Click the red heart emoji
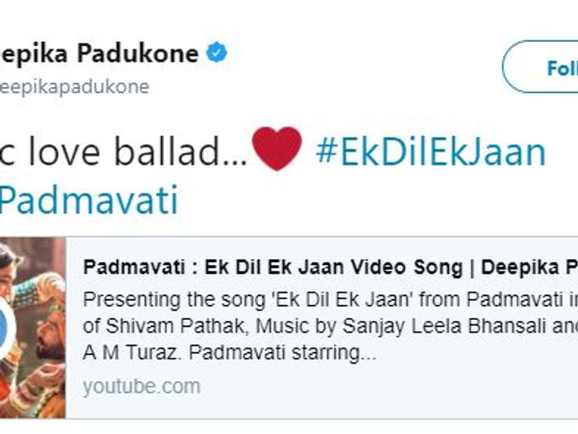578x434 pixels. [276, 148]
